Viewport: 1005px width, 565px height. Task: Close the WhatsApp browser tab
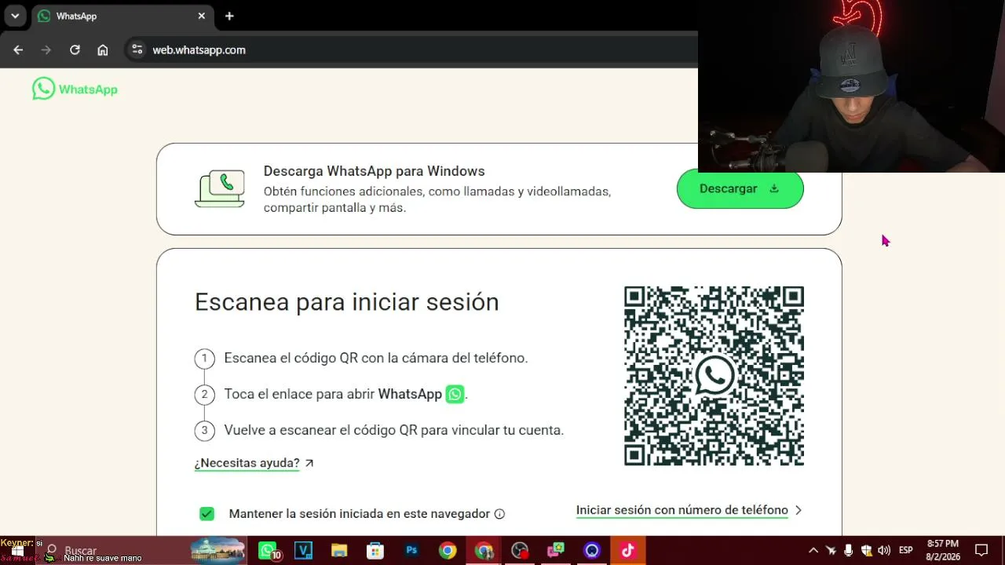coord(201,16)
